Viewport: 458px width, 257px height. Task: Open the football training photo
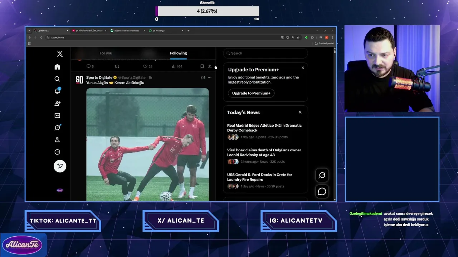pos(147,145)
